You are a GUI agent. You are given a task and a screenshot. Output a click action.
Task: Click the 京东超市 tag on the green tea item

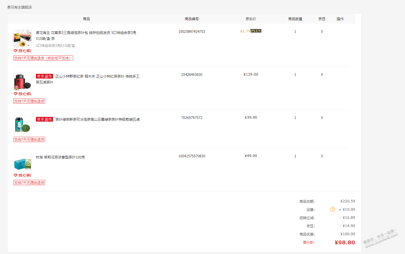click(44, 119)
